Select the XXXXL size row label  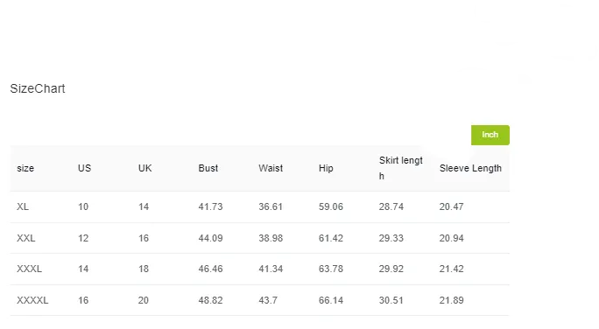tap(32, 300)
